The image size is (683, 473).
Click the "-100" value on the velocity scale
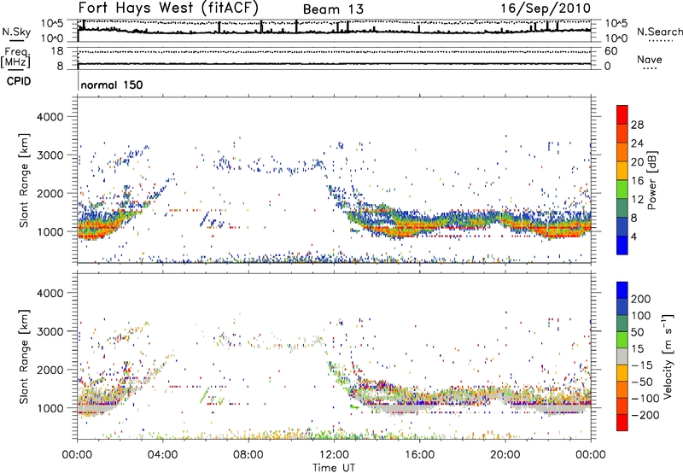click(x=645, y=399)
